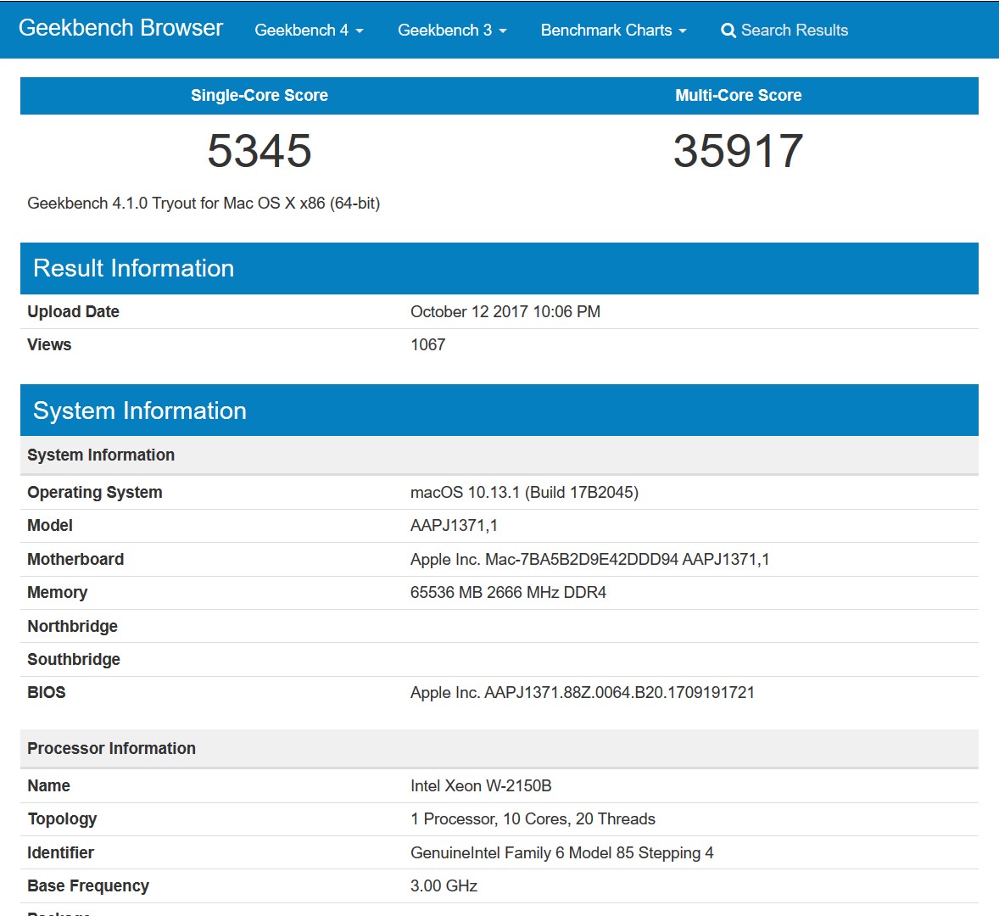The width and height of the screenshot is (999, 916).
Task: Click the blue System Information section header
Action: point(499,411)
